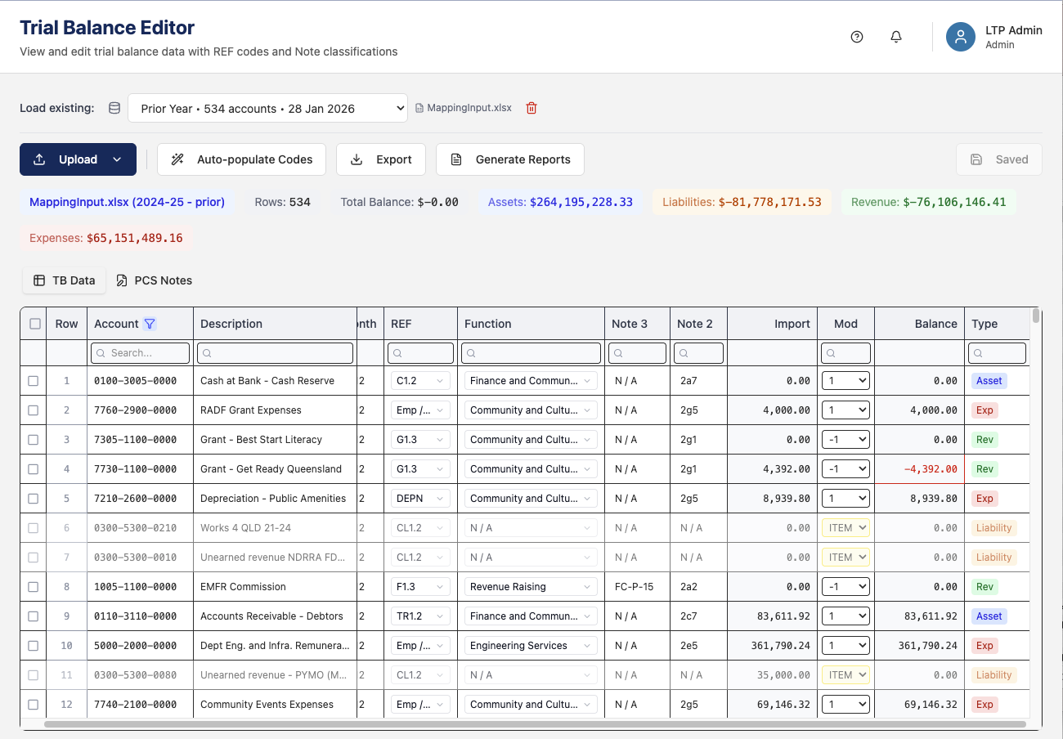Click search icon in Type filter

977,353
